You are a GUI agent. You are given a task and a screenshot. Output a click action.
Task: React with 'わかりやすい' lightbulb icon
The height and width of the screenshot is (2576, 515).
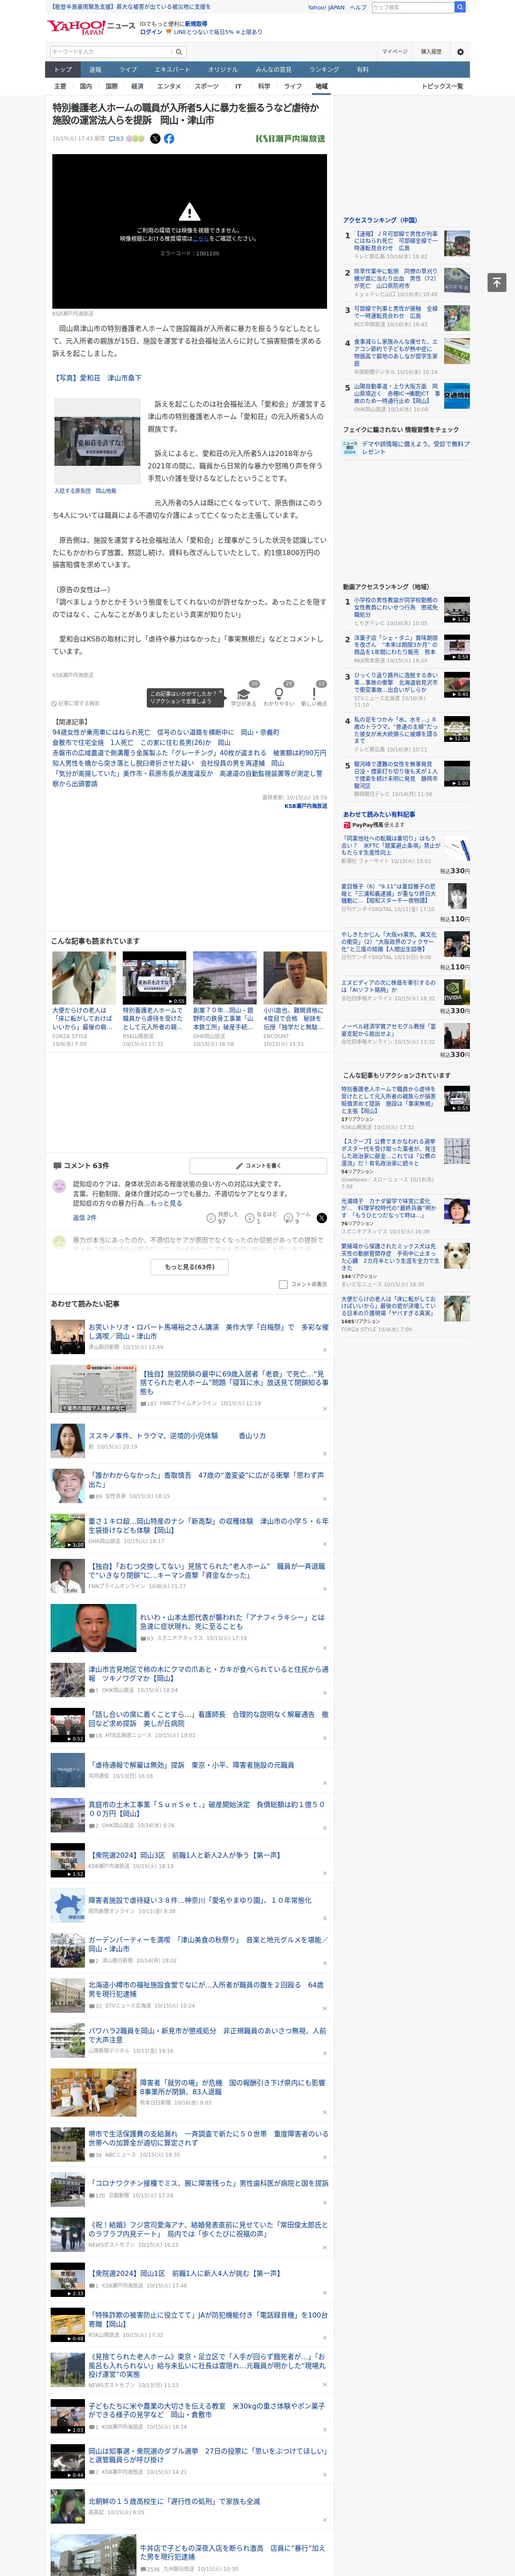coord(279,694)
